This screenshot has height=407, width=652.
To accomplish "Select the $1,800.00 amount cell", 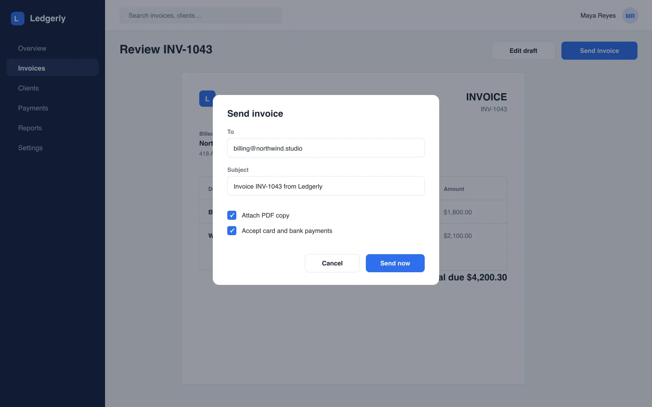I will [x=458, y=212].
